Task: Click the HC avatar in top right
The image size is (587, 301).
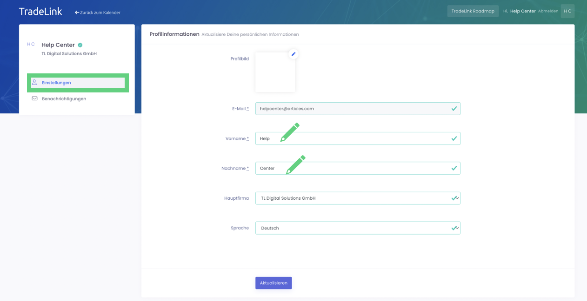Action: click(567, 11)
